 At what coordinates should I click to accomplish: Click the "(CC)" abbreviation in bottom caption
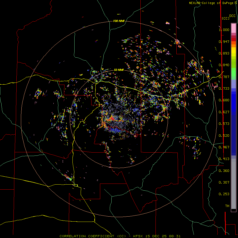(x=121, y=236)
